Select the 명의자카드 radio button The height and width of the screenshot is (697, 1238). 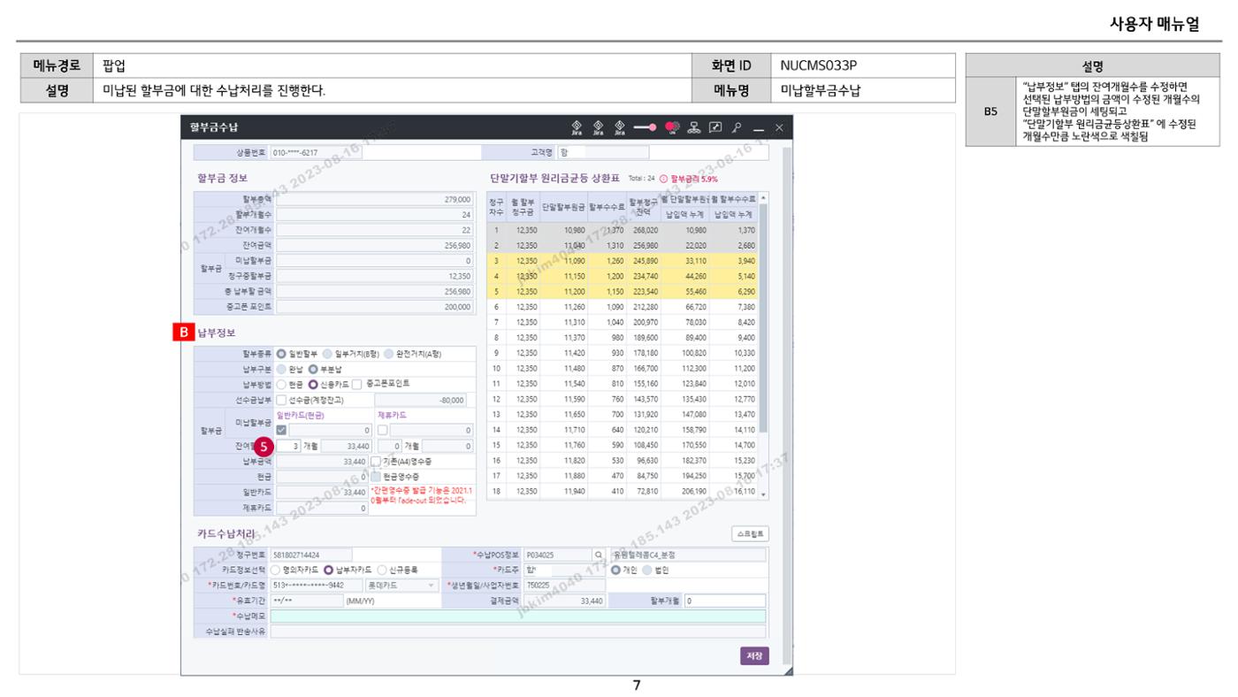(x=276, y=570)
